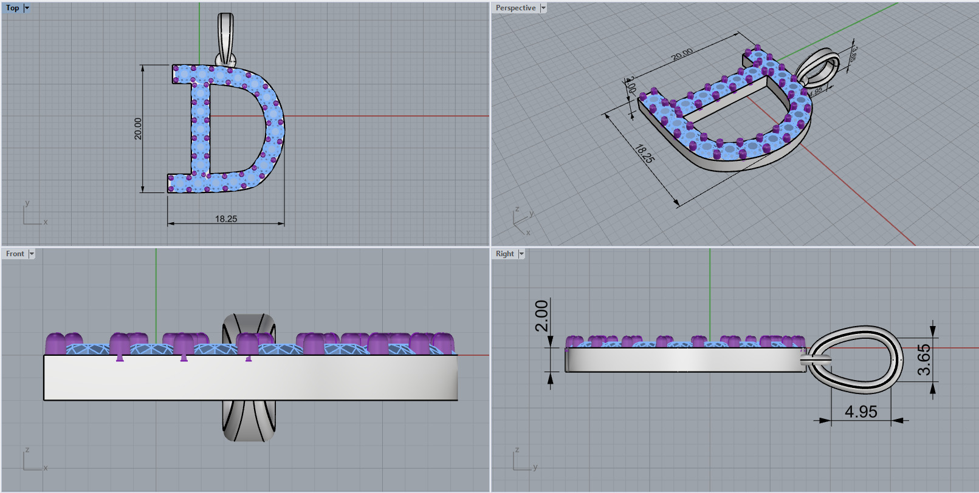Activate the Top viewport title label
Image resolution: width=979 pixels, height=493 pixels.
click(13, 8)
